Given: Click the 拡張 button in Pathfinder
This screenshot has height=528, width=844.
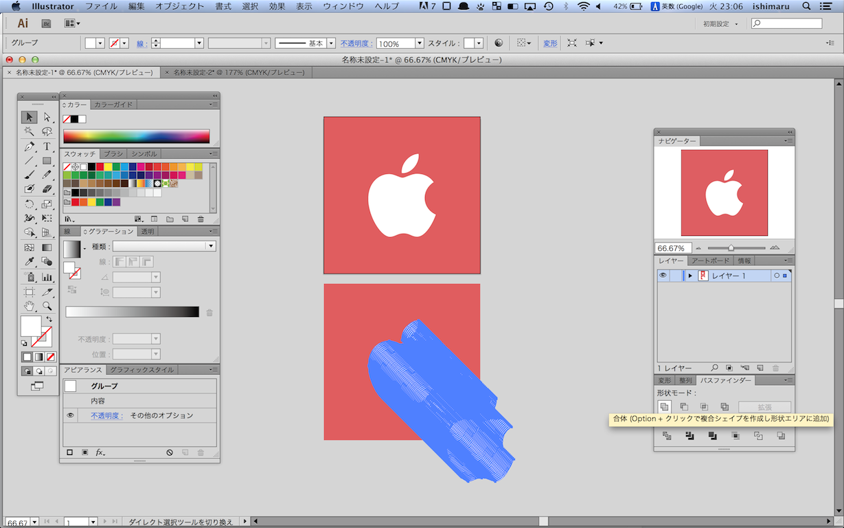Looking at the screenshot, I should click(x=764, y=407).
